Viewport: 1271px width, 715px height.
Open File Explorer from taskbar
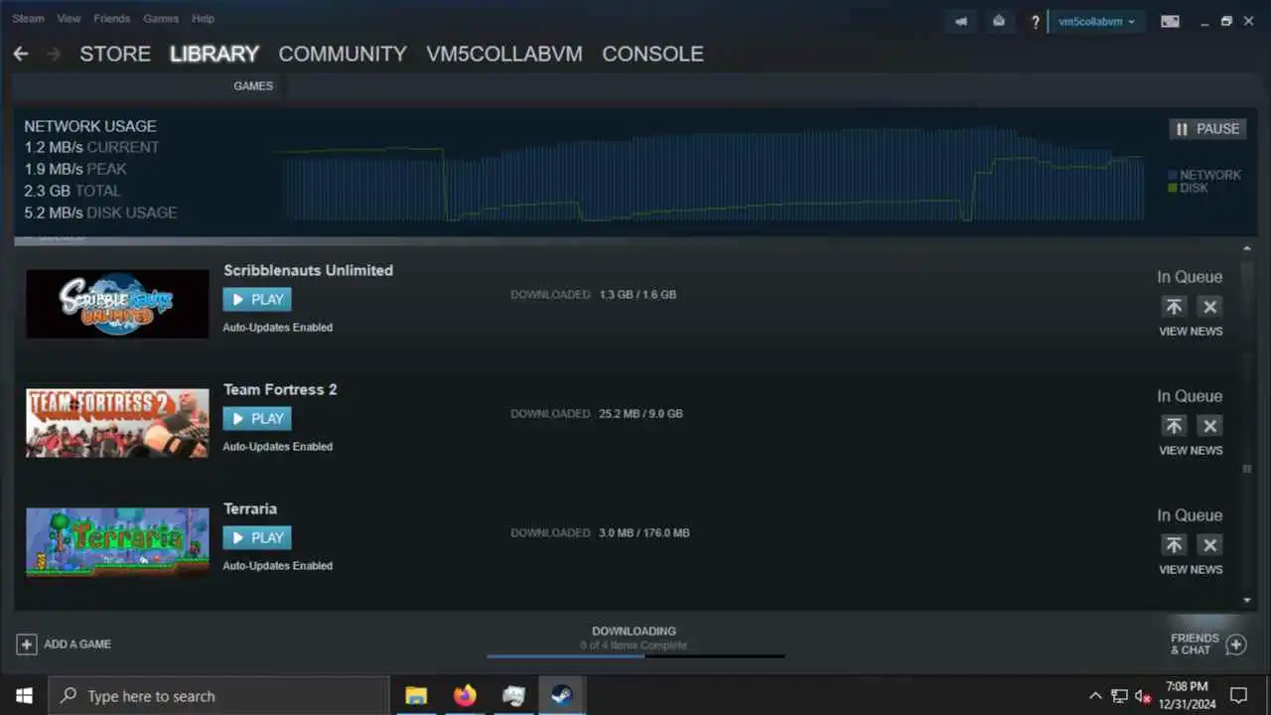tap(416, 695)
